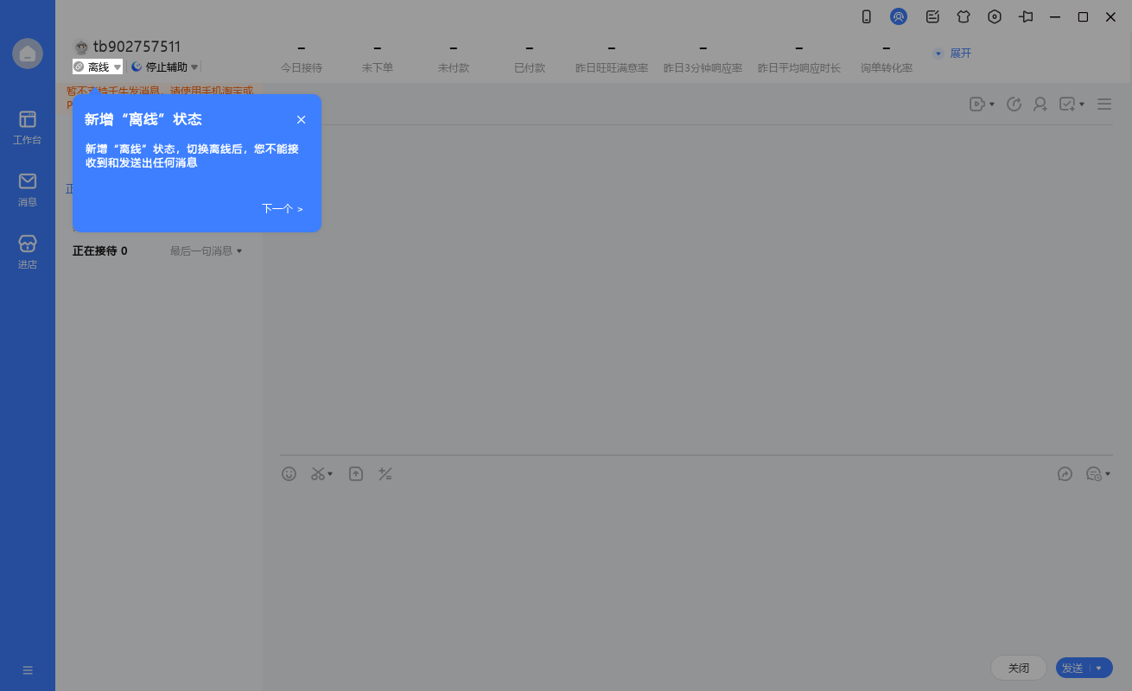Close the 新增离线状态 tooltip

coord(301,119)
